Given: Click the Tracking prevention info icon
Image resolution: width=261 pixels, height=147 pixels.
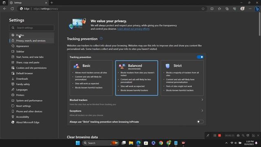Looking at the screenshot, I should coord(101,38).
